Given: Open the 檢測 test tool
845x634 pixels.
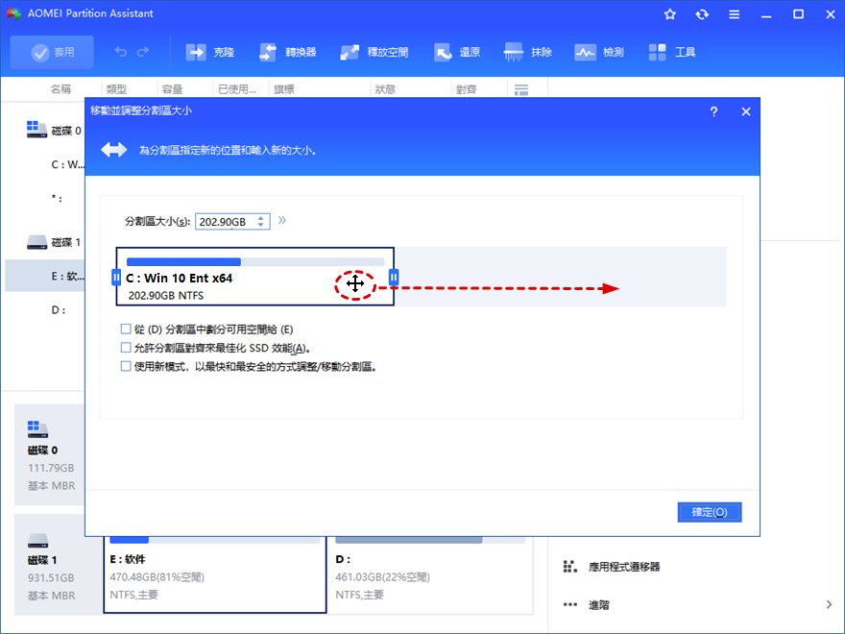Looking at the screenshot, I should pos(599,52).
